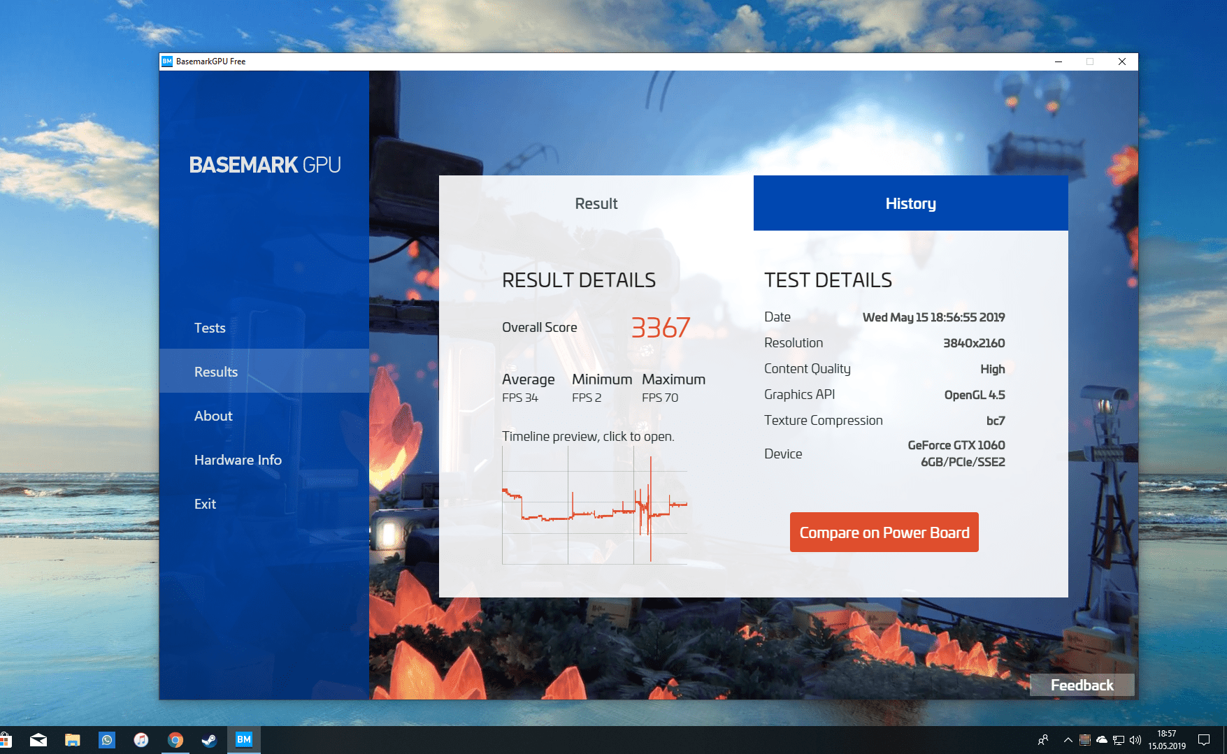
Task: Open the Feedback button
Action: pyautogui.click(x=1082, y=686)
